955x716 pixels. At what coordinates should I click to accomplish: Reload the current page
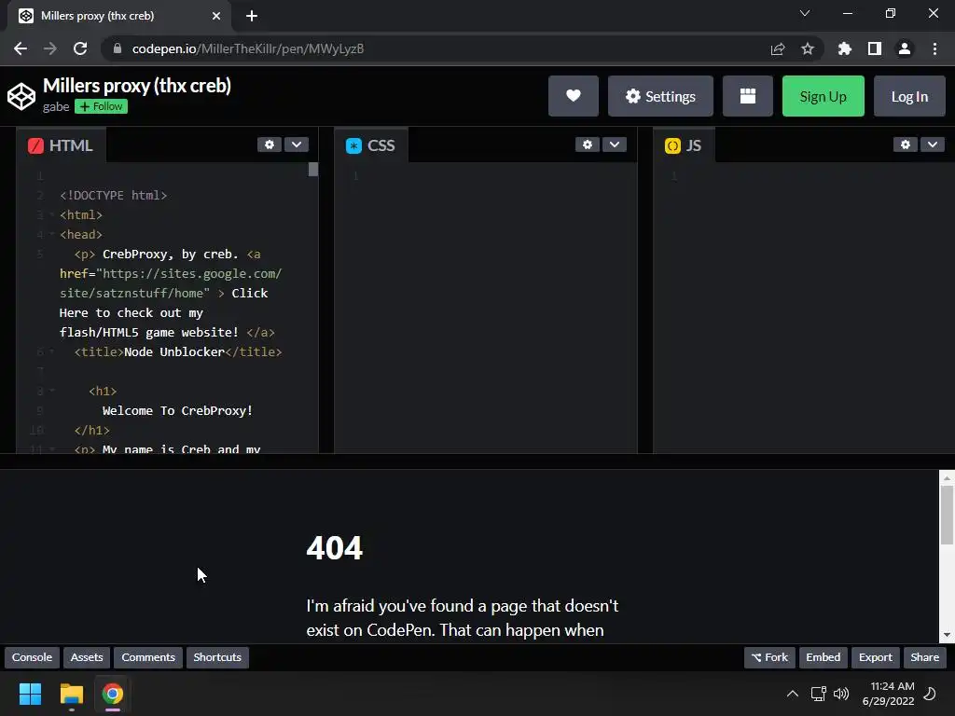(x=80, y=48)
